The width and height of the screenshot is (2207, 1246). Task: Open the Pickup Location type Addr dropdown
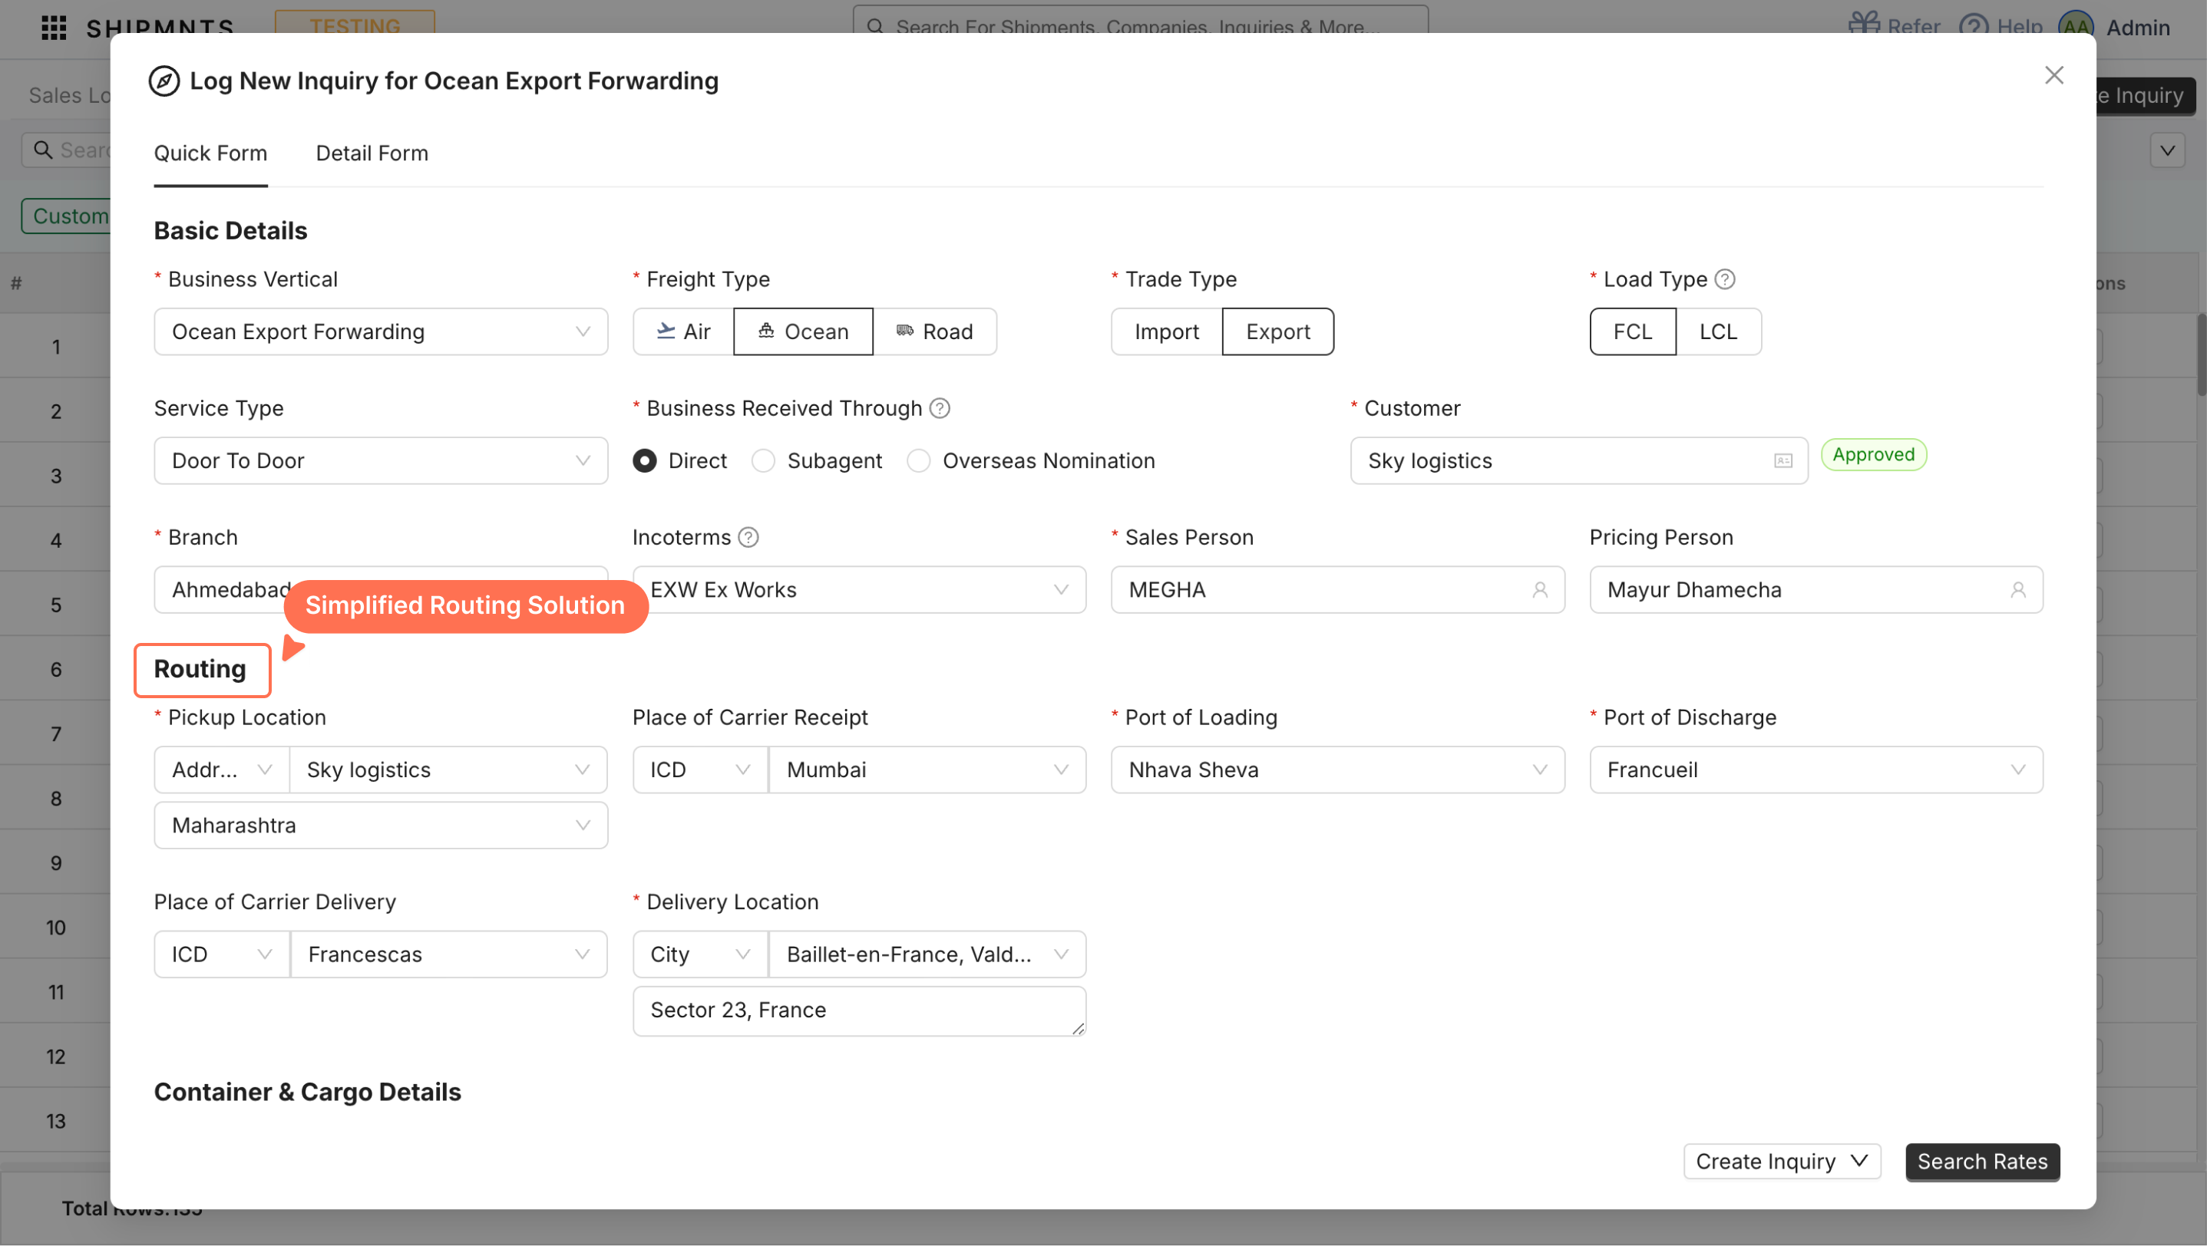(221, 770)
